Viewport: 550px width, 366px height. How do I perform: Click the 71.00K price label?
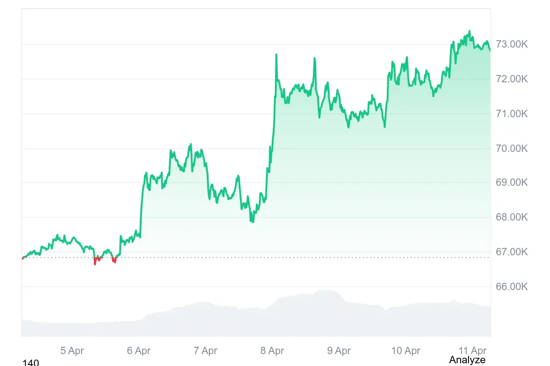[x=512, y=114]
